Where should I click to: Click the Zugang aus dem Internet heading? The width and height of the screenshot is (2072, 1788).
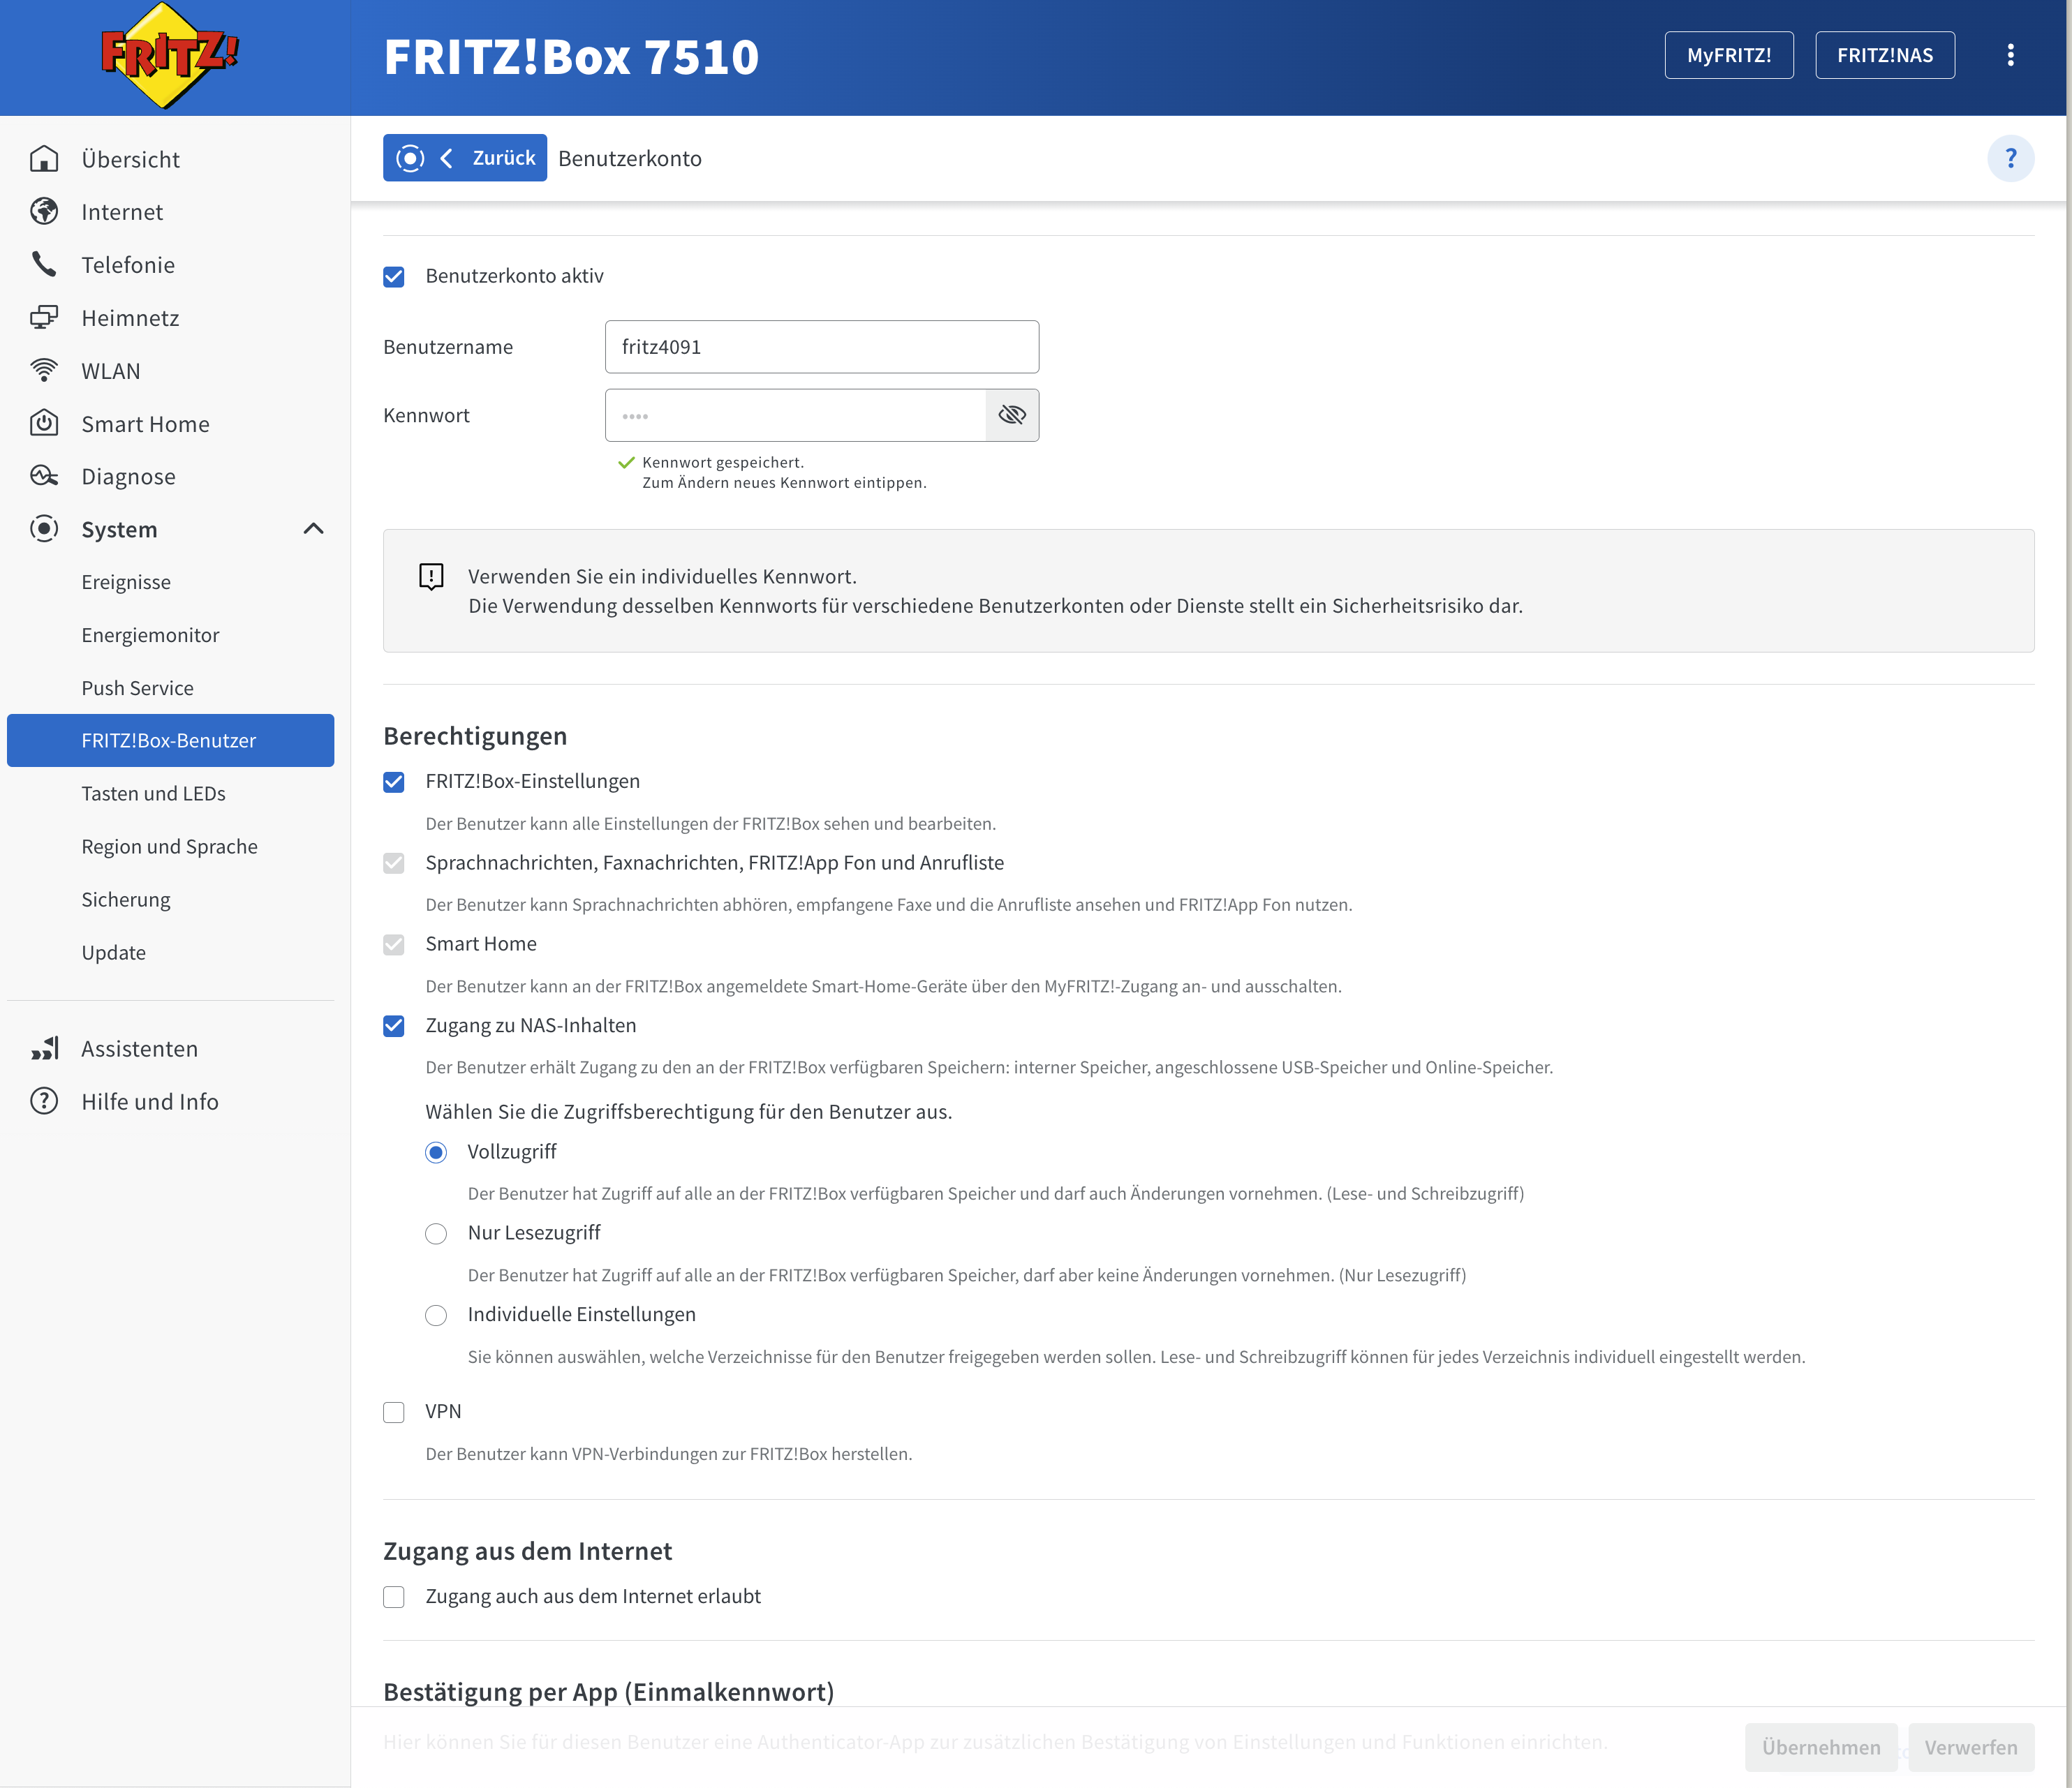tap(527, 1551)
